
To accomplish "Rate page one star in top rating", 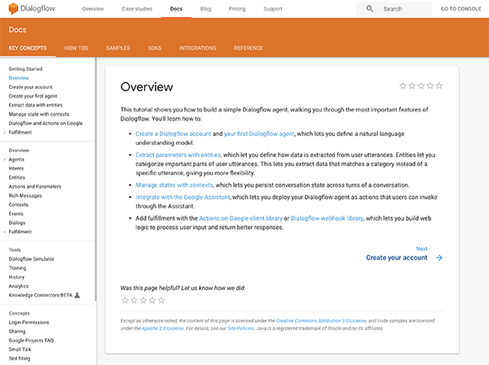I will [403, 86].
